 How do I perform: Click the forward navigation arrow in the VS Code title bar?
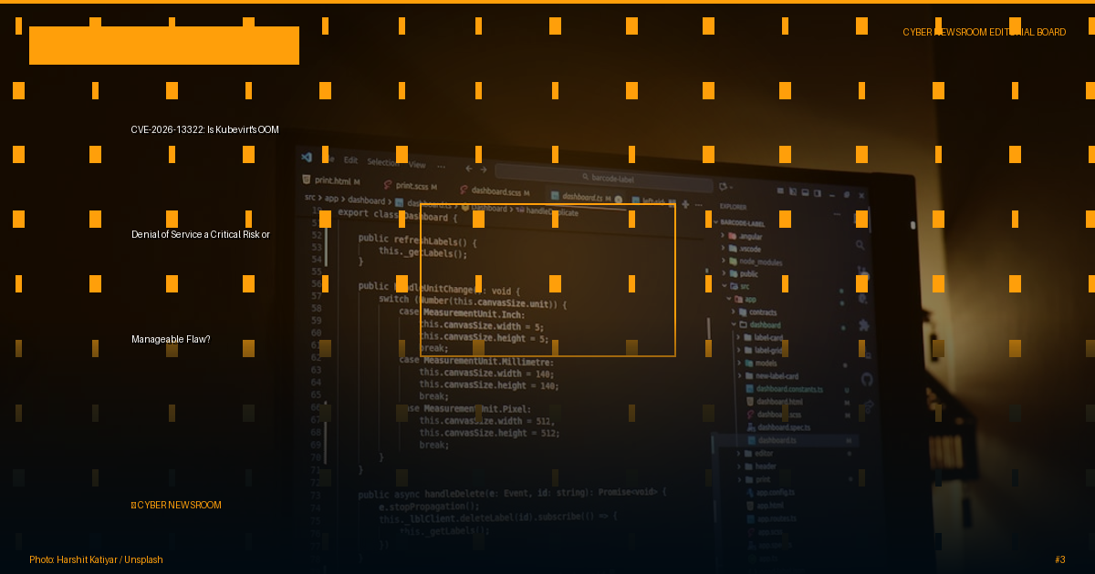(x=483, y=169)
